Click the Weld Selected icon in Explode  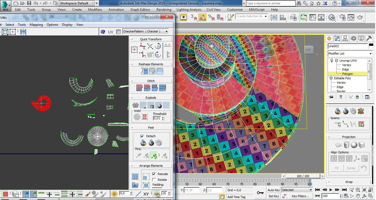pos(144,117)
